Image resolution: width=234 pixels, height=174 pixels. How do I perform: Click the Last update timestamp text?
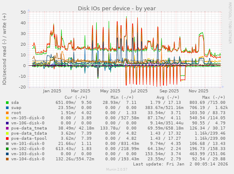click(181, 164)
